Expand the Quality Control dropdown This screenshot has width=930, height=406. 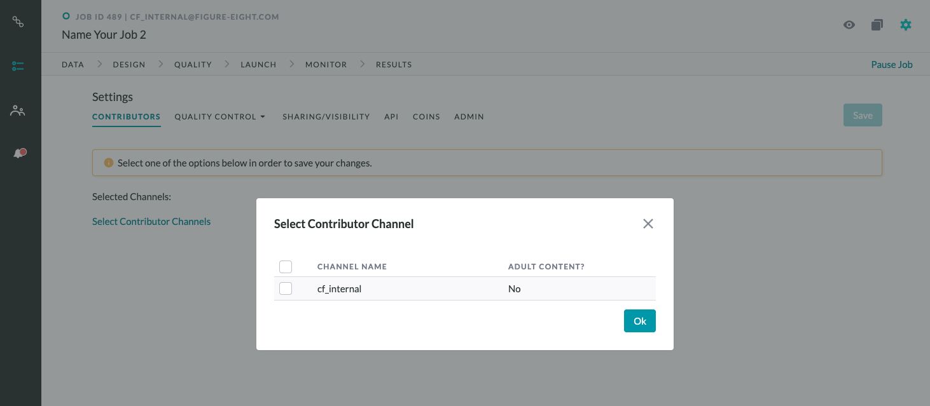(220, 117)
